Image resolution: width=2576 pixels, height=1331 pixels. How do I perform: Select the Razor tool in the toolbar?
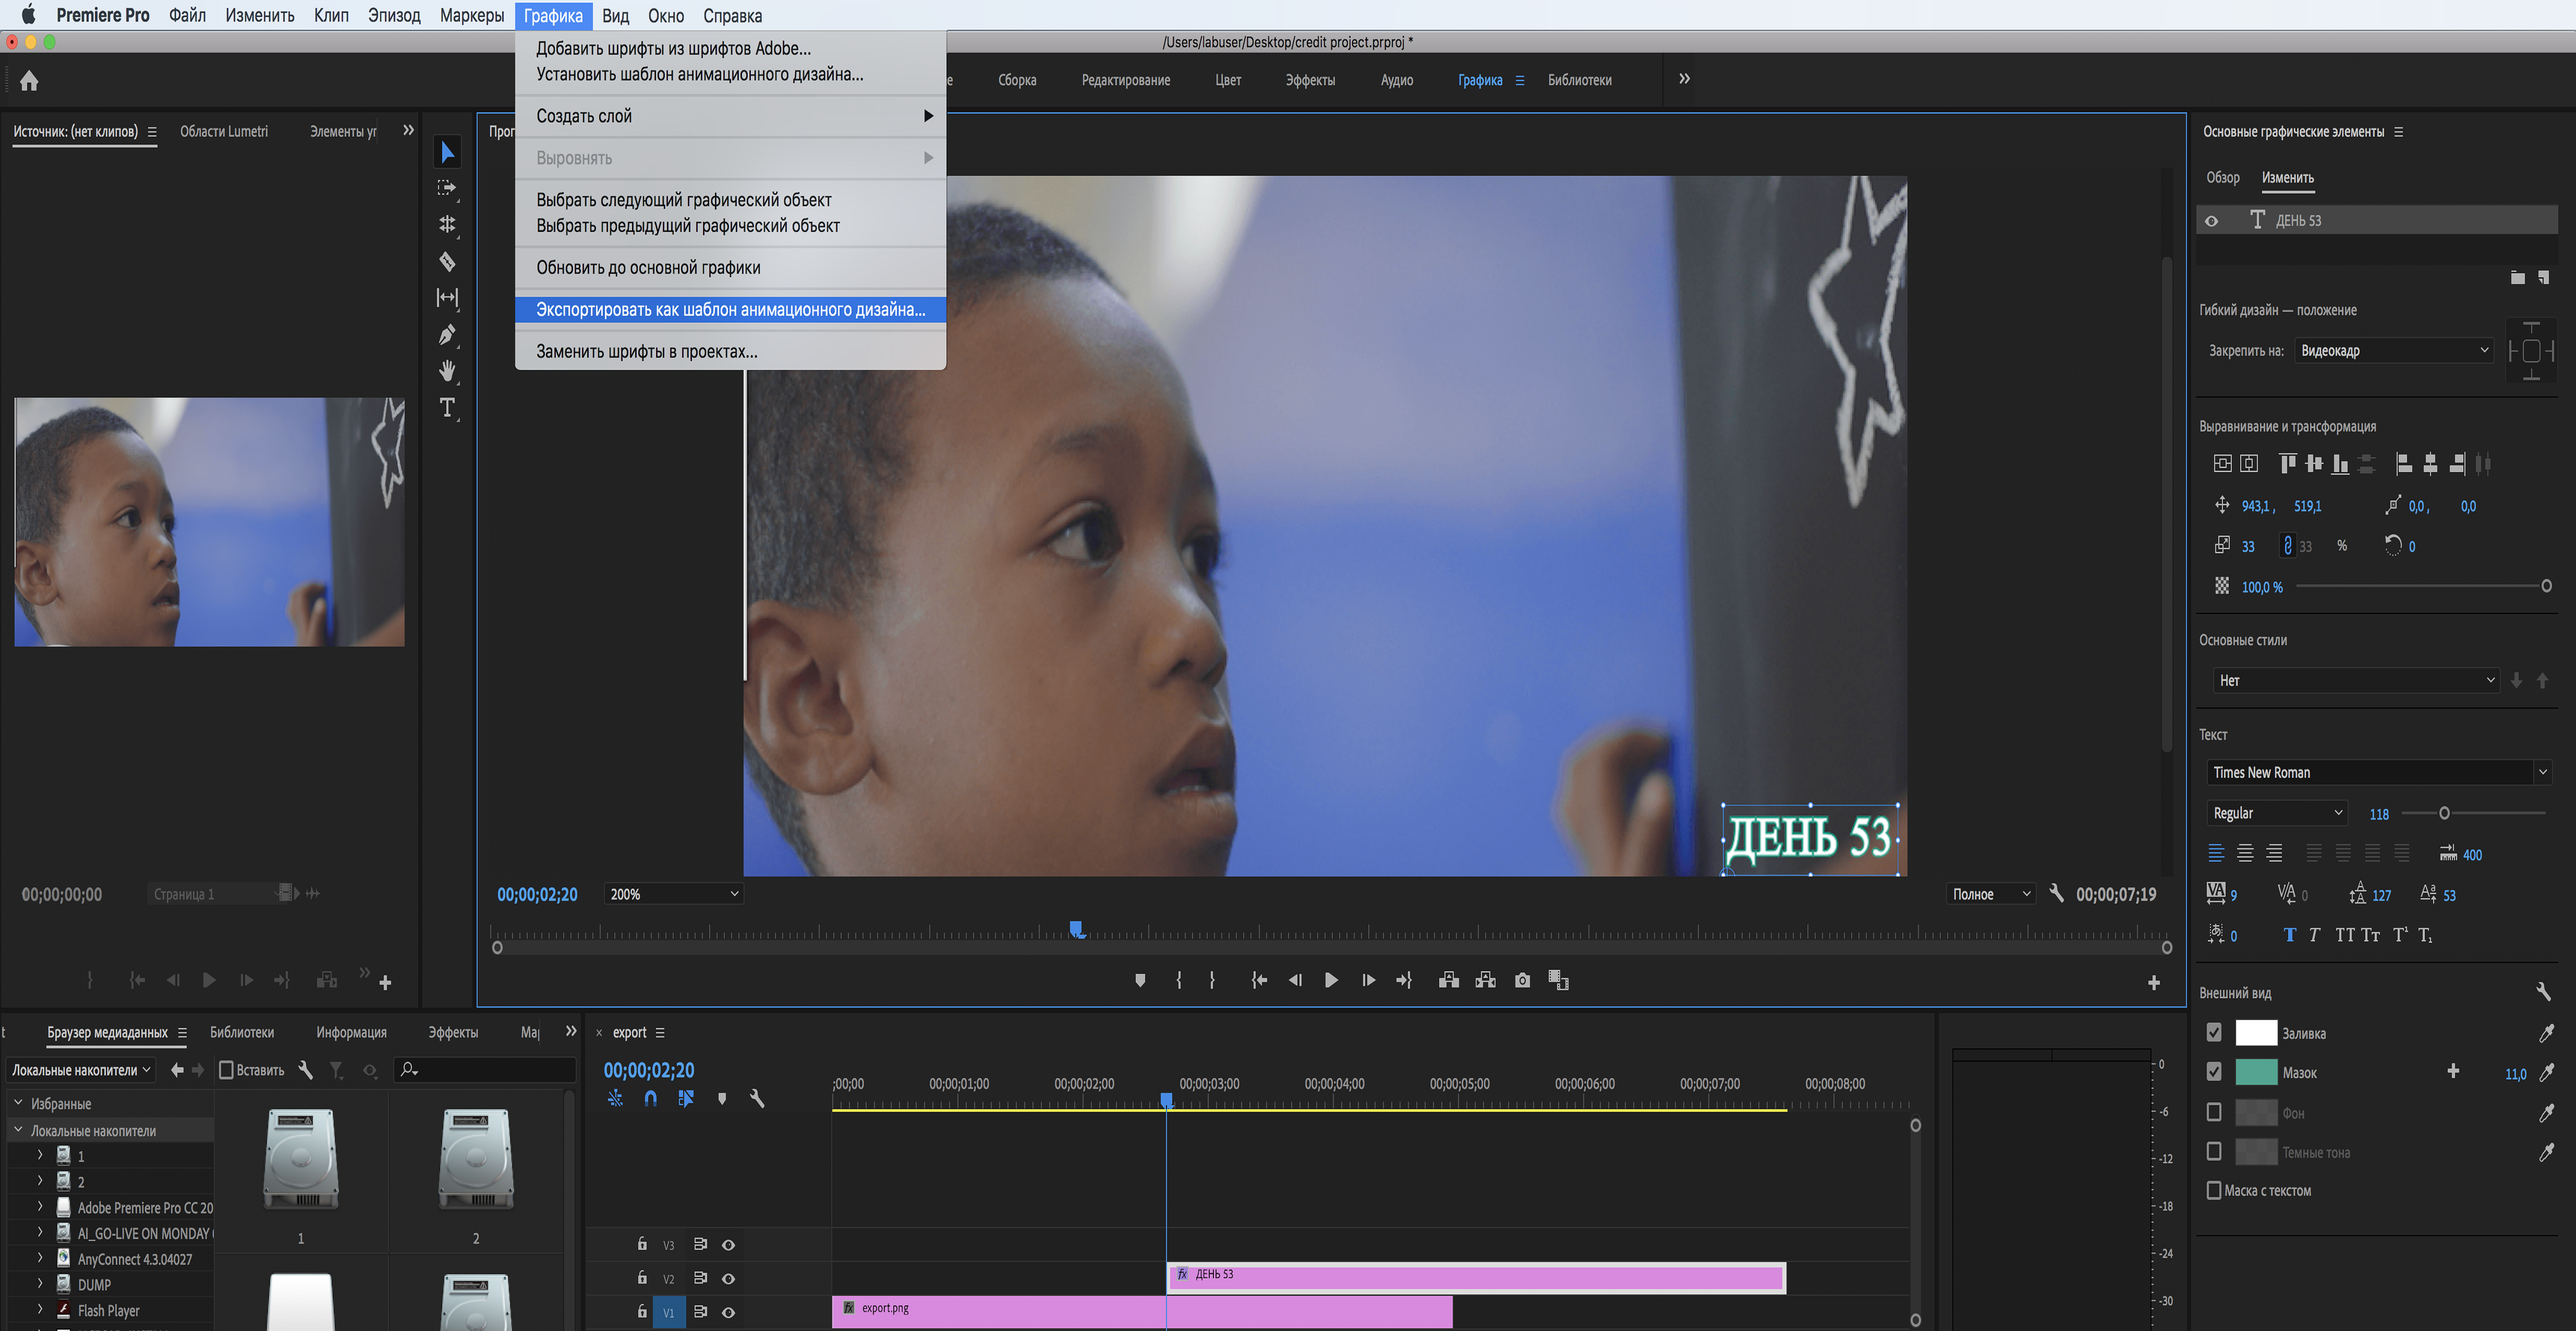tap(447, 261)
